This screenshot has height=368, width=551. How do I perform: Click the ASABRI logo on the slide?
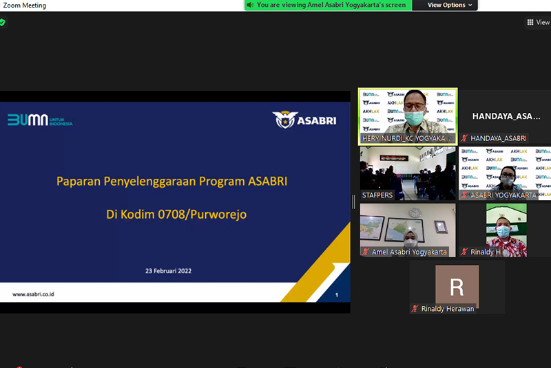click(304, 120)
